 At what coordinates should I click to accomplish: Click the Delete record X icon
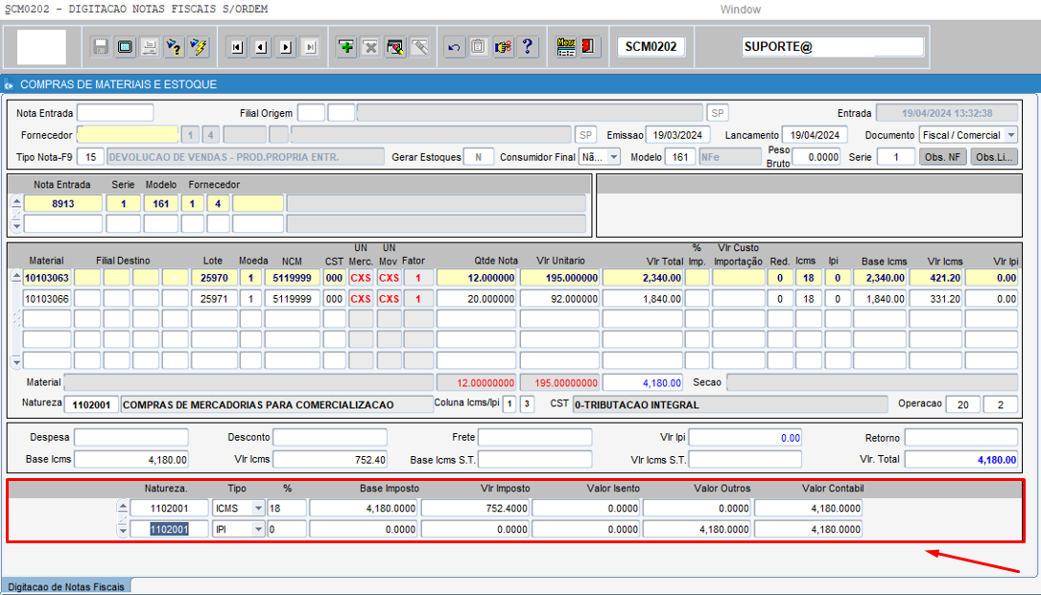[370, 46]
